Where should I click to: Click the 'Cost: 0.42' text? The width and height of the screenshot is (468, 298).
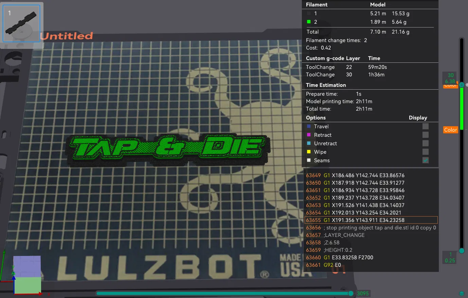tap(318, 48)
